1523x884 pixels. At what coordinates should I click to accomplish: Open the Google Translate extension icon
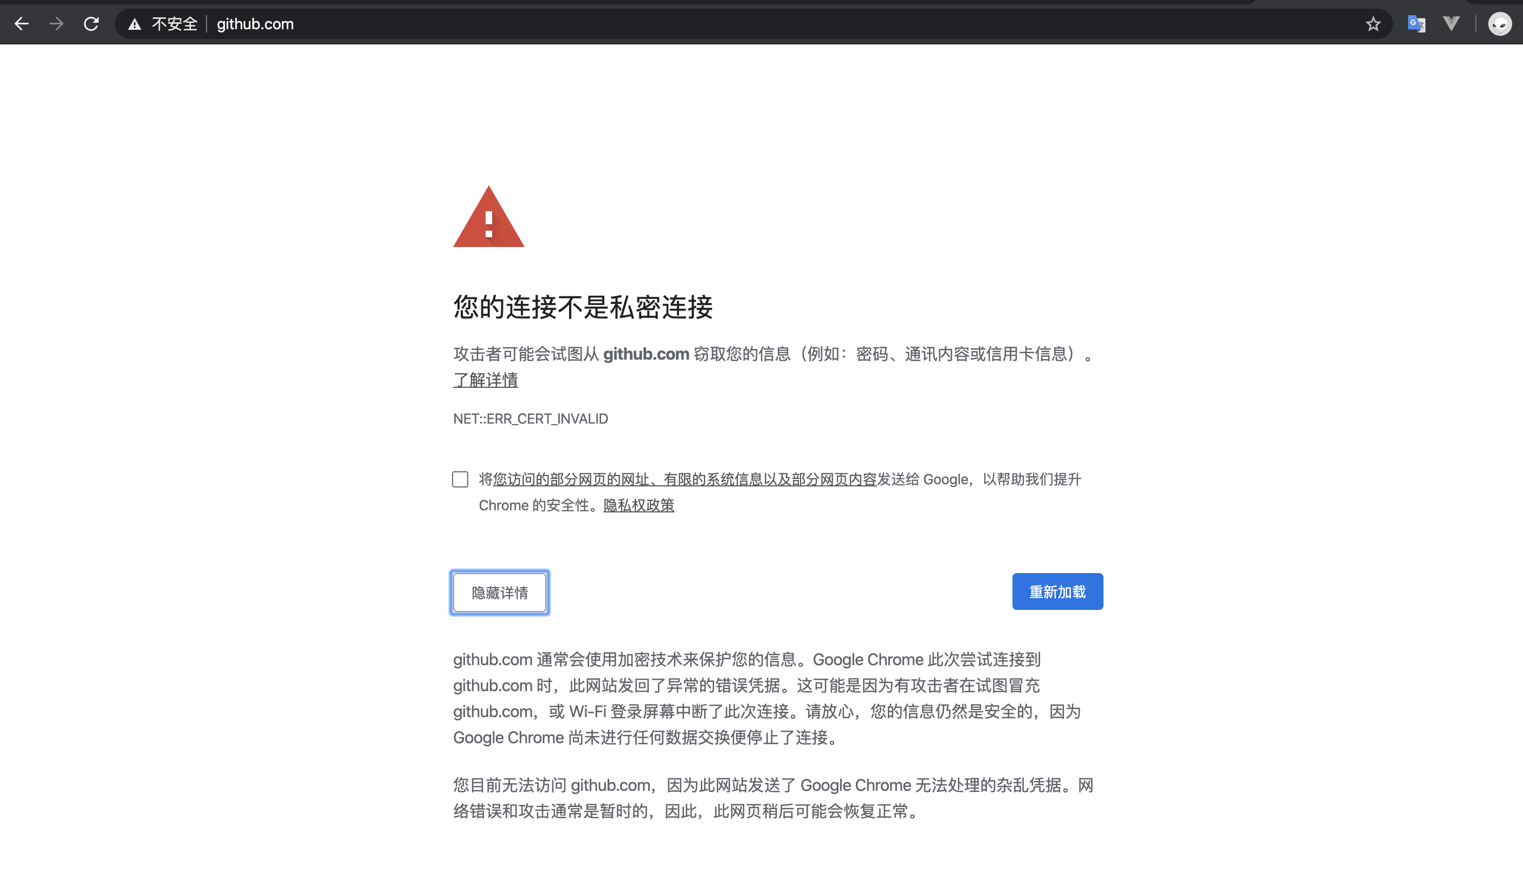click(1416, 24)
